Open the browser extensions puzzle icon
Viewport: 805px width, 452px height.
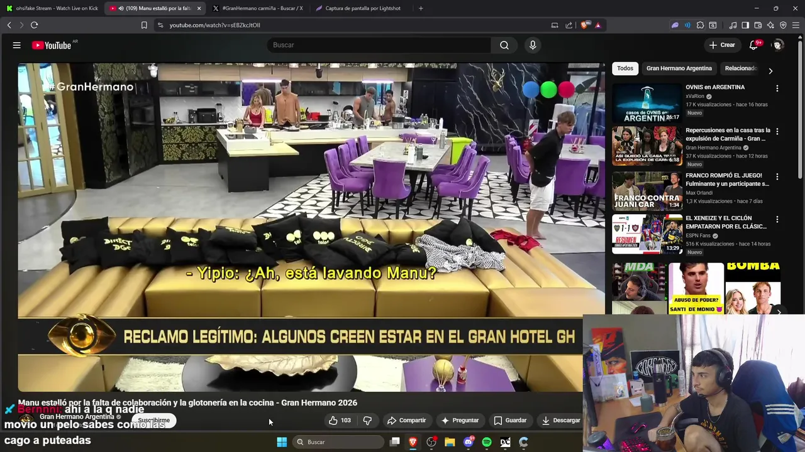pyautogui.click(x=700, y=25)
